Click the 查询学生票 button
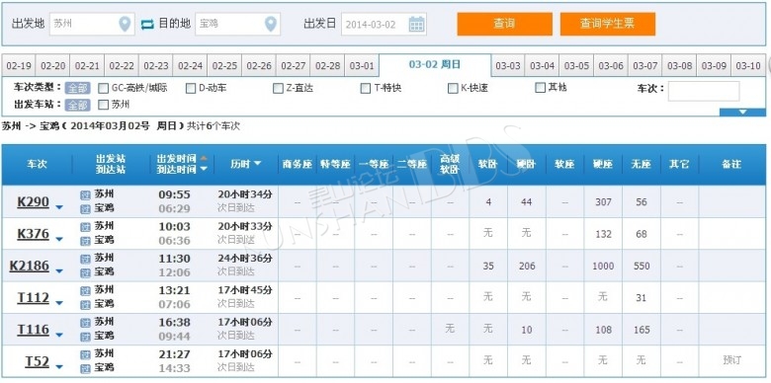 pyautogui.click(x=608, y=24)
